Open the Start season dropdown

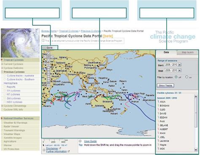(x=179, y=65)
